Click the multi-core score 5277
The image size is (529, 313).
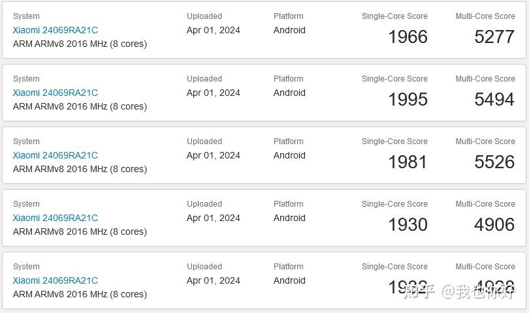[494, 37]
